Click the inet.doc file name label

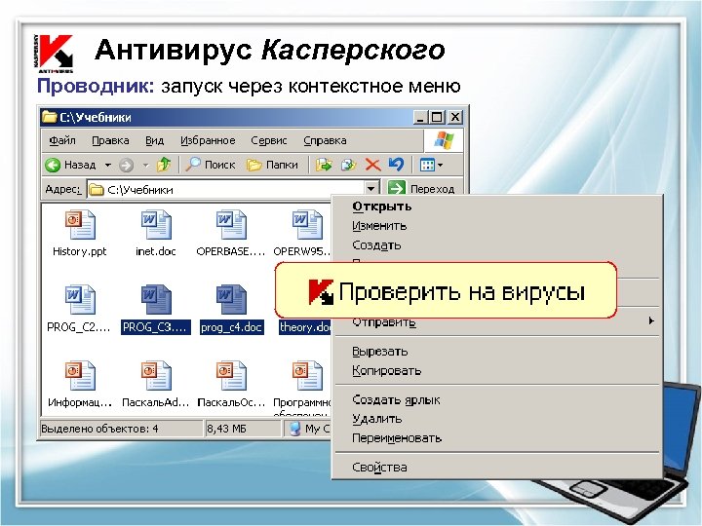pyautogui.click(x=156, y=252)
